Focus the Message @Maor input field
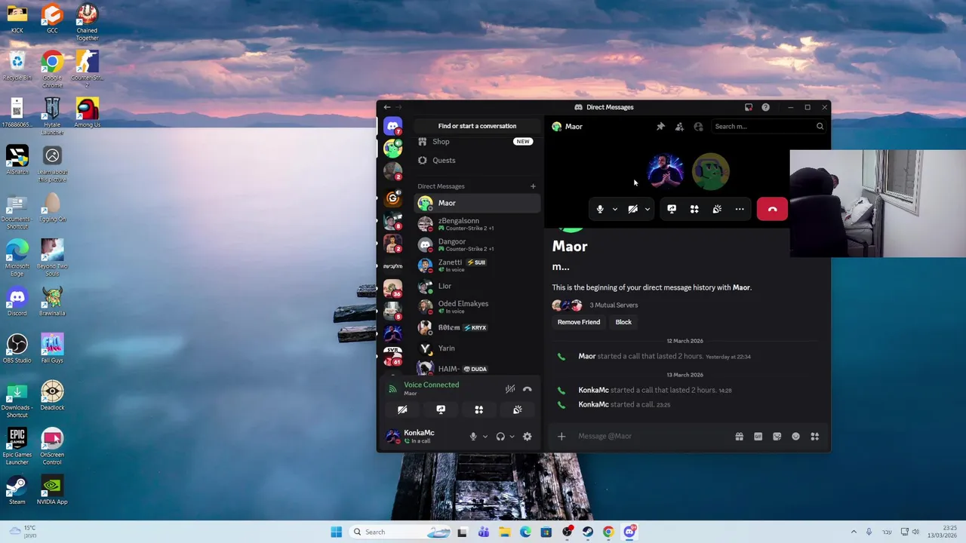Image resolution: width=966 pixels, height=543 pixels. [x=652, y=436]
